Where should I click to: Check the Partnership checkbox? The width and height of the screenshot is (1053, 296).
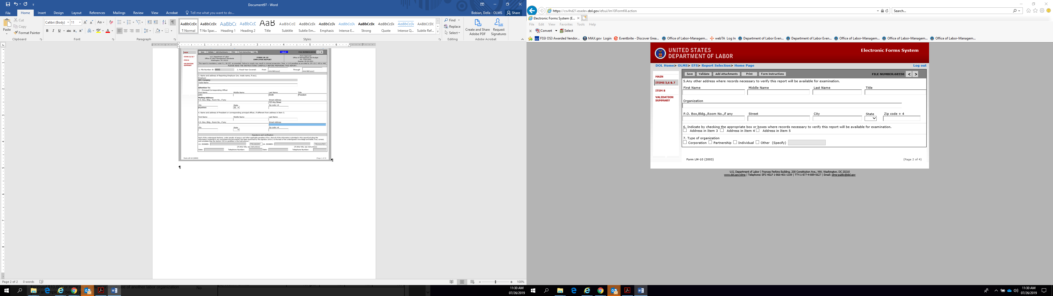(x=710, y=142)
